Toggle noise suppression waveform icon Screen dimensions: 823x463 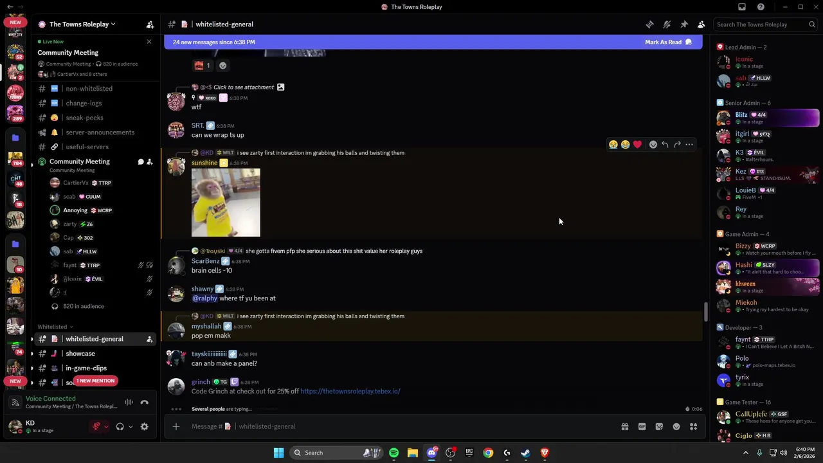click(x=129, y=403)
